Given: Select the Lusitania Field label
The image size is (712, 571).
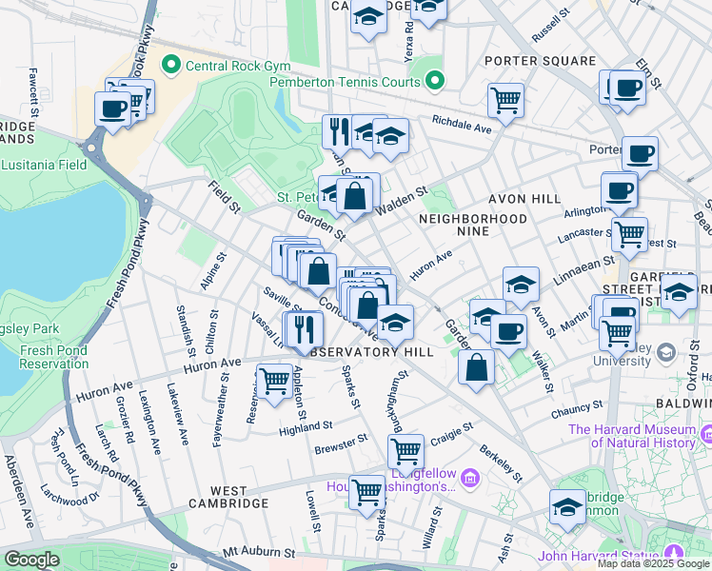Looking at the screenshot, I should 44,165.
